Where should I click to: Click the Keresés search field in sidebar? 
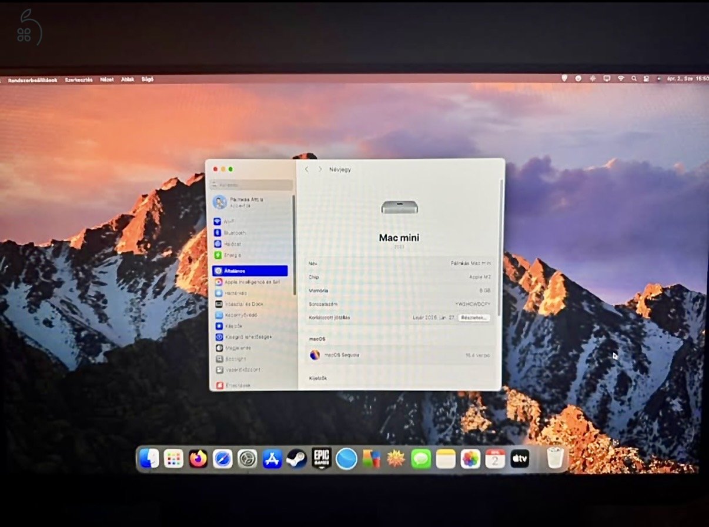(x=252, y=185)
